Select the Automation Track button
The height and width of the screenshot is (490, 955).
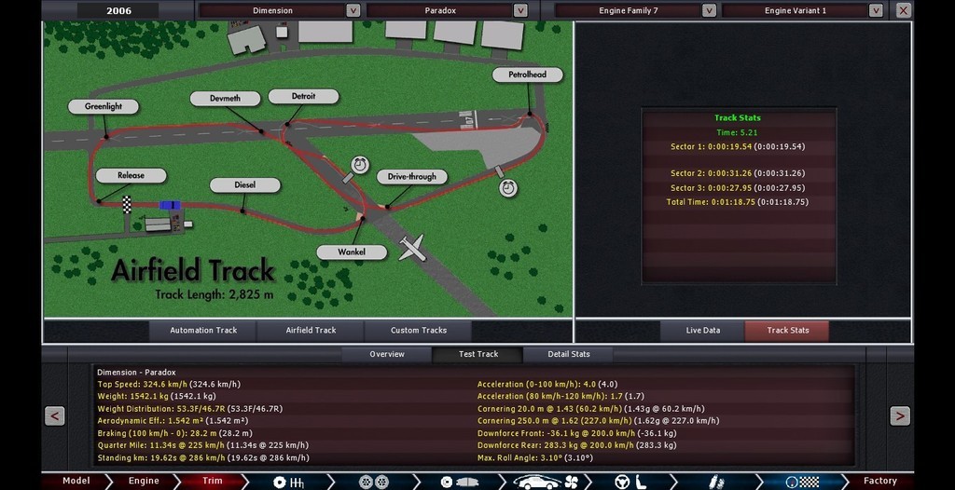pyautogui.click(x=203, y=330)
